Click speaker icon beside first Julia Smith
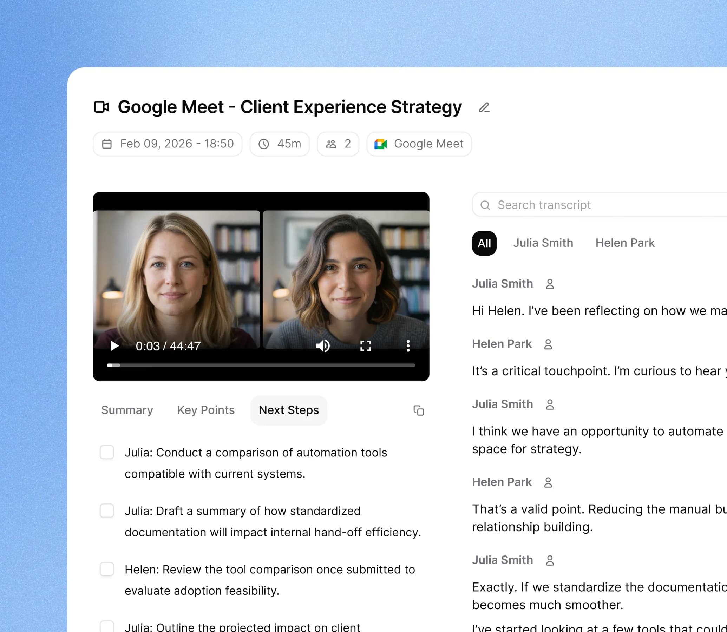727x632 pixels. [550, 284]
